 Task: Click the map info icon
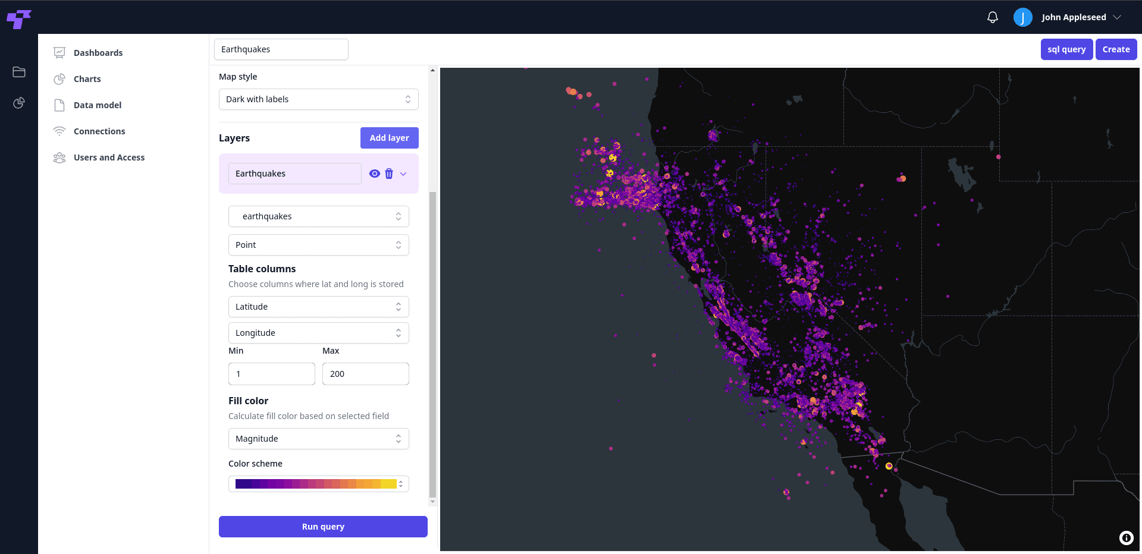click(x=1126, y=538)
